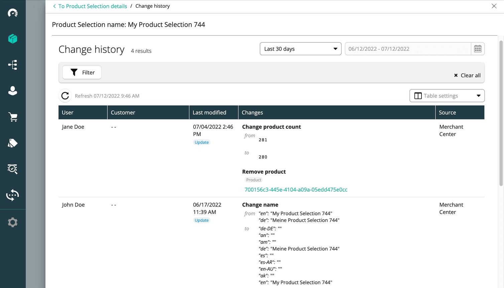
Task: Open the Filter options
Action: [82, 72]
